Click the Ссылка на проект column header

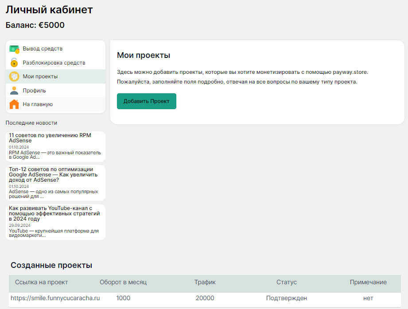pyautogui.click(x=42, y=282)
